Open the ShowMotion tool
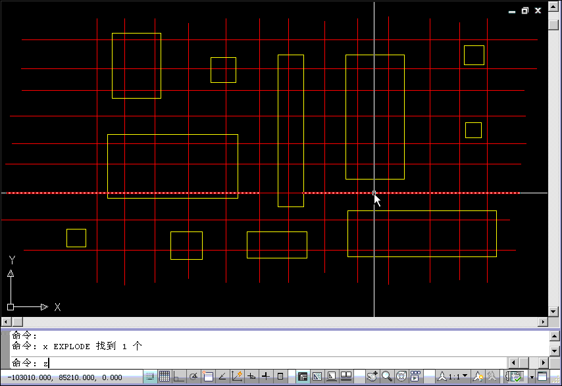The image size is (562, 386). [415, 377]
